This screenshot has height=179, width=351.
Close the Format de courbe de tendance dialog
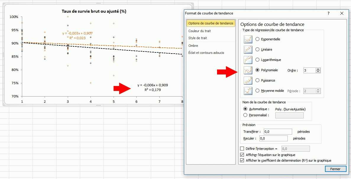click(x=342, y=13)
